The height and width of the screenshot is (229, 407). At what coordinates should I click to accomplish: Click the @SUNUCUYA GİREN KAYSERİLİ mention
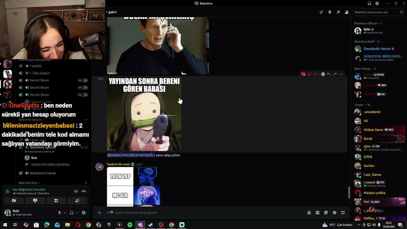coord(131,155)
